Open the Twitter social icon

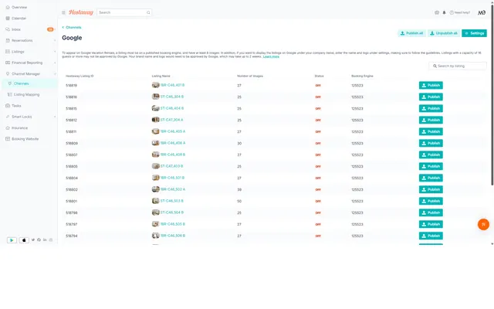[x=33, y=240]
